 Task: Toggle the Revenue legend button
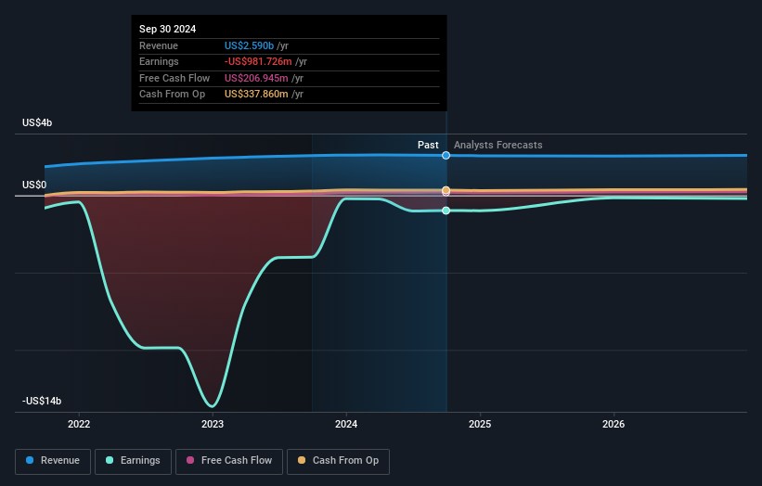point(53,461)
